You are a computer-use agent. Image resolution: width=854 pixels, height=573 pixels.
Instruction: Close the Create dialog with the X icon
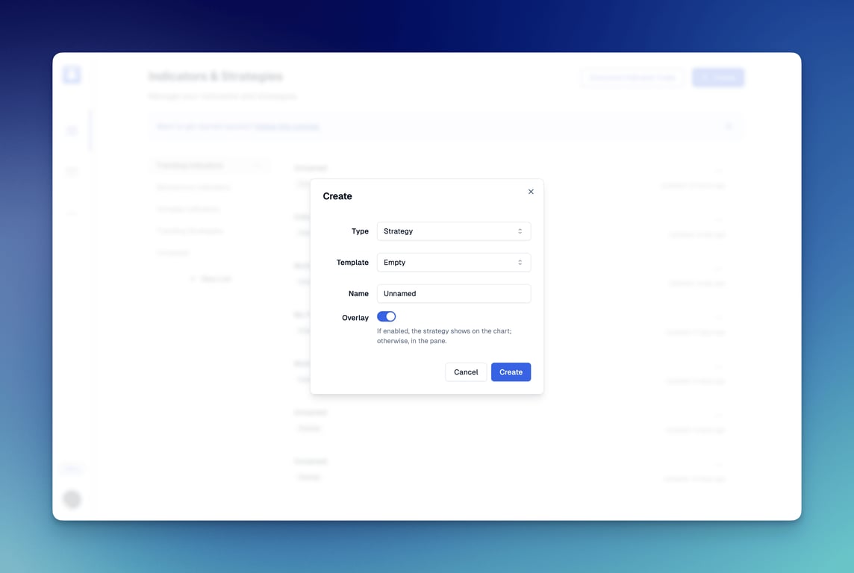click(531, 192)
